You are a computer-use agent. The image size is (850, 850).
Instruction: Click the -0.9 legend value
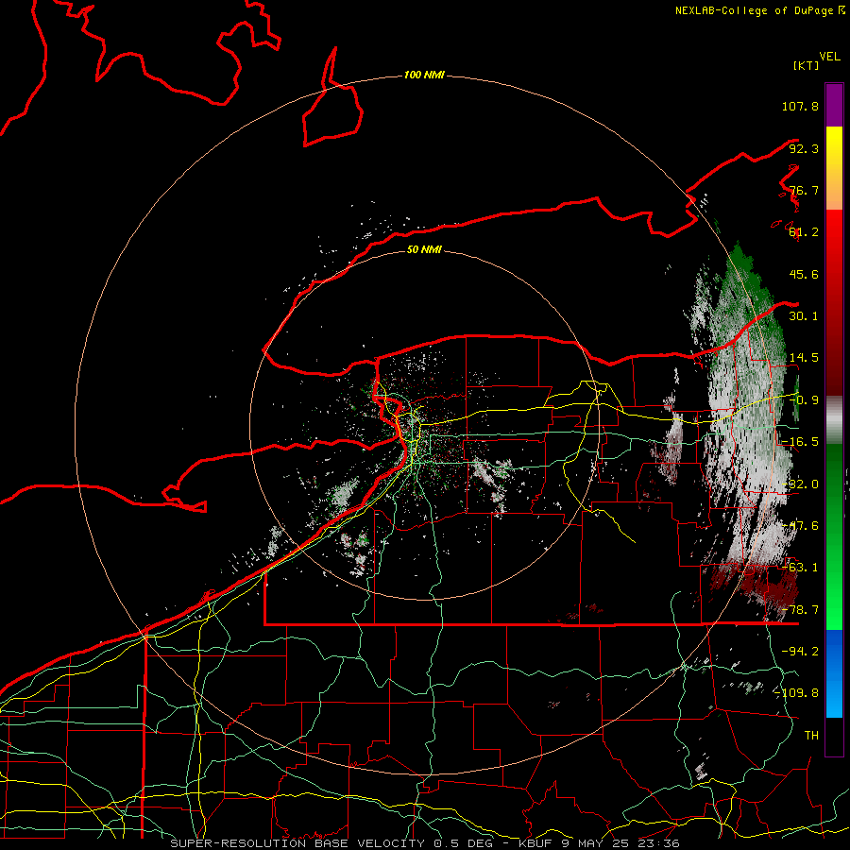[x=804, y=400]
